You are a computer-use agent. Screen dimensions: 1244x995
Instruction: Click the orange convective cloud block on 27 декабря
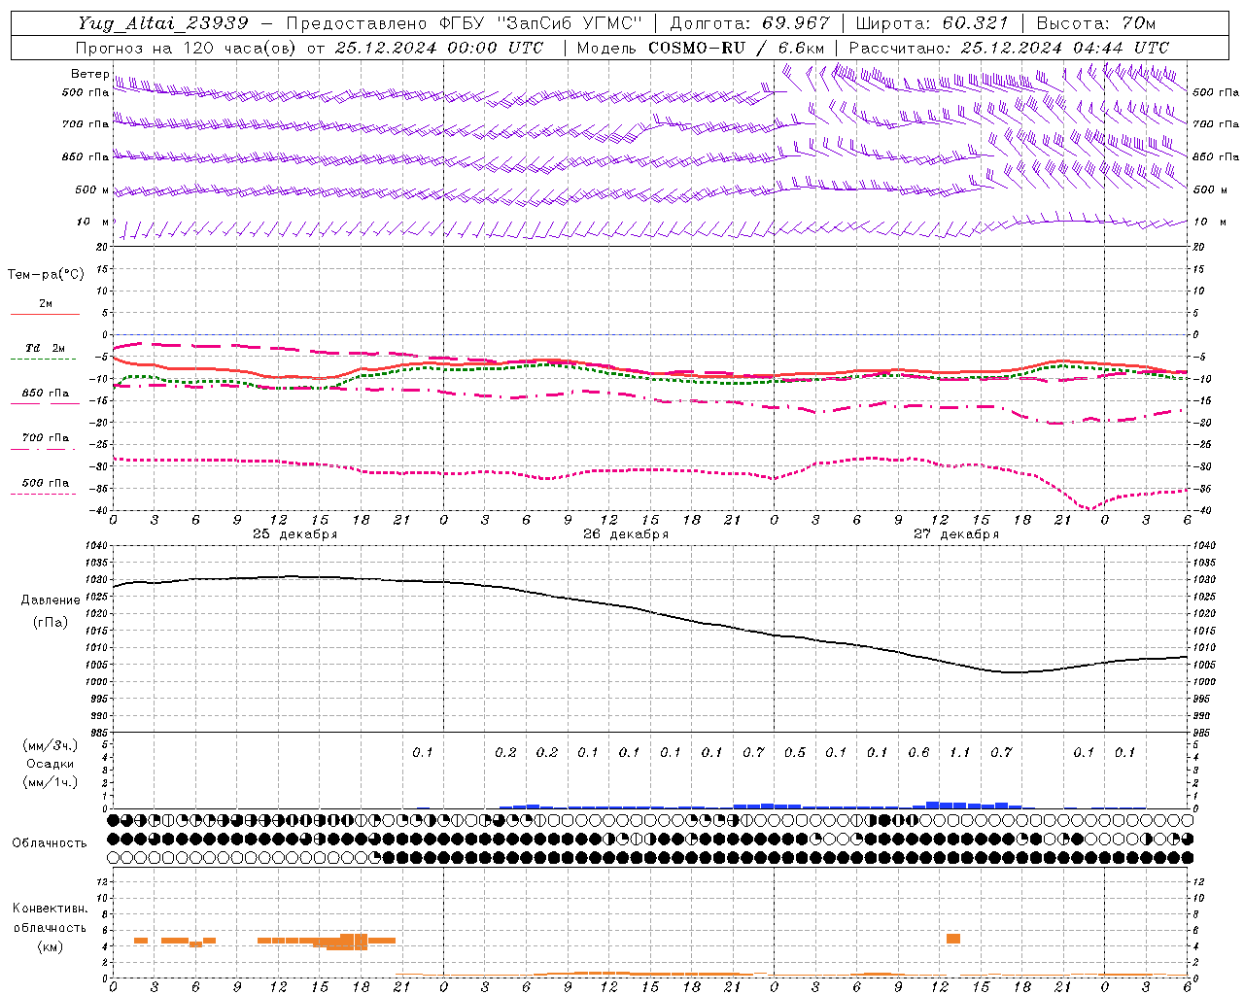[953, 939]
